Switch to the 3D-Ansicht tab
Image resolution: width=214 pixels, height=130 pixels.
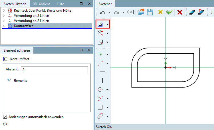pyautogui.click(x=41, y=4)
